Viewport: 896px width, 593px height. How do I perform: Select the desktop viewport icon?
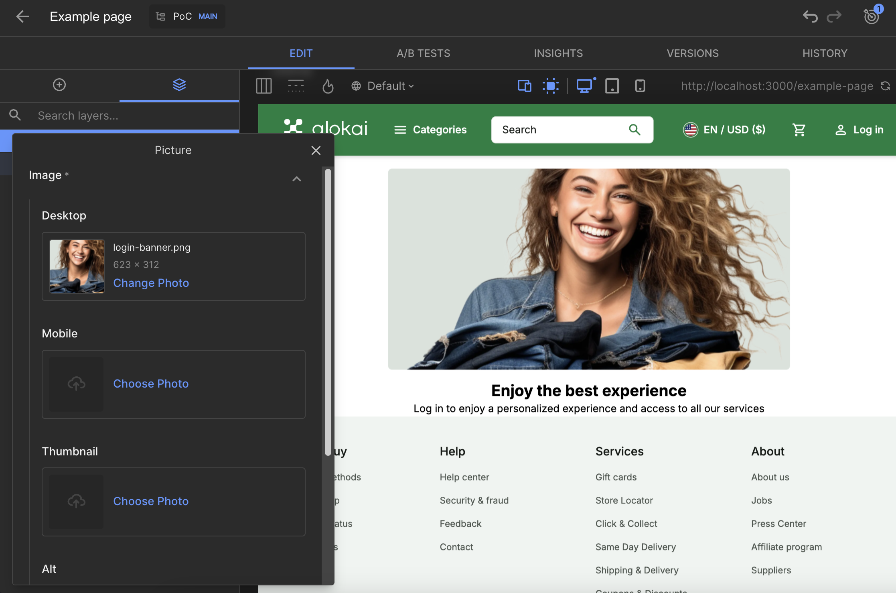584,86
